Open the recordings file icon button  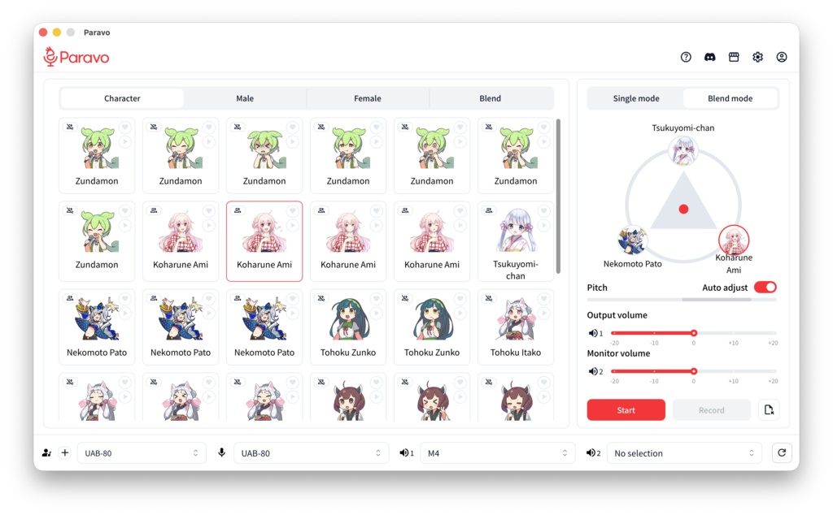[769, 409]
